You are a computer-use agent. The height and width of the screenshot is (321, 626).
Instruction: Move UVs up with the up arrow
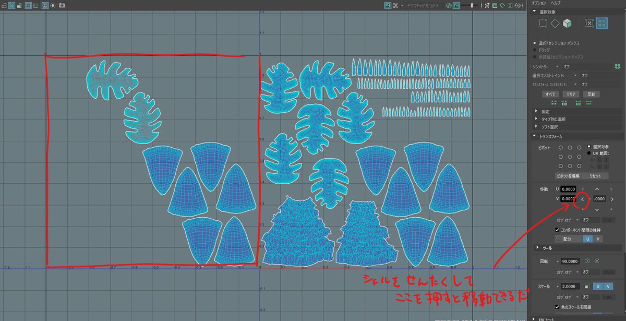click(x=597, y=189)
